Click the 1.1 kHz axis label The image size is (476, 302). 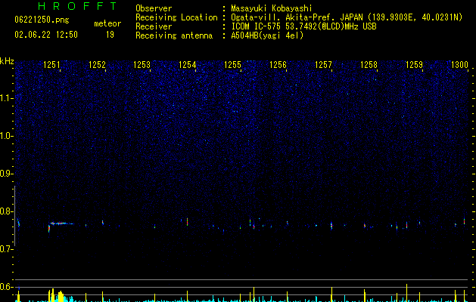[6, 98]
